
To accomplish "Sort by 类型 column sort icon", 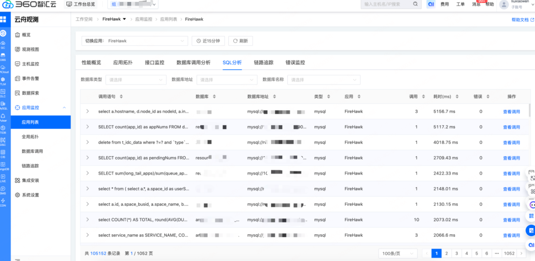I will 328,97.
